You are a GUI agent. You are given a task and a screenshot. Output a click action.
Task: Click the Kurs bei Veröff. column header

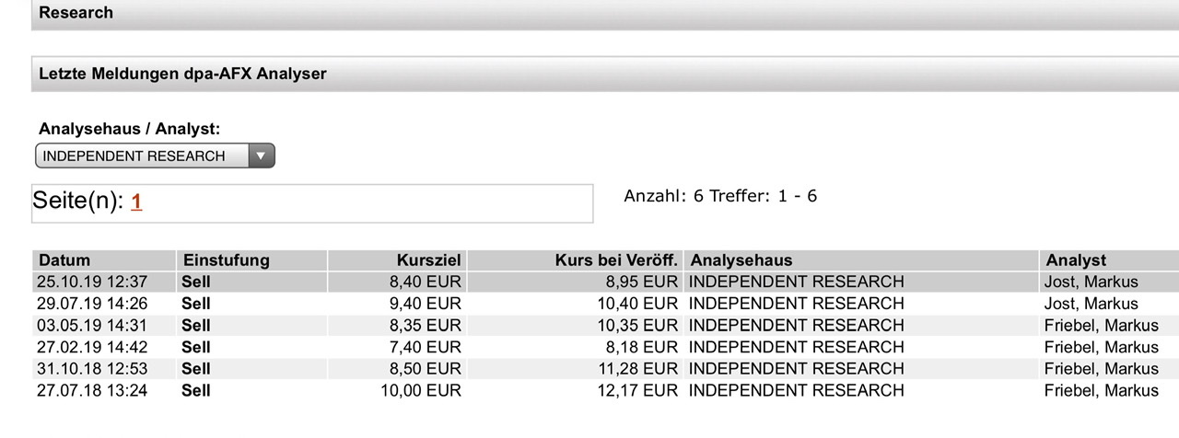[617, 260]
